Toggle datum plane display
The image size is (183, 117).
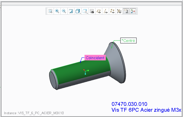pos(99,11)
